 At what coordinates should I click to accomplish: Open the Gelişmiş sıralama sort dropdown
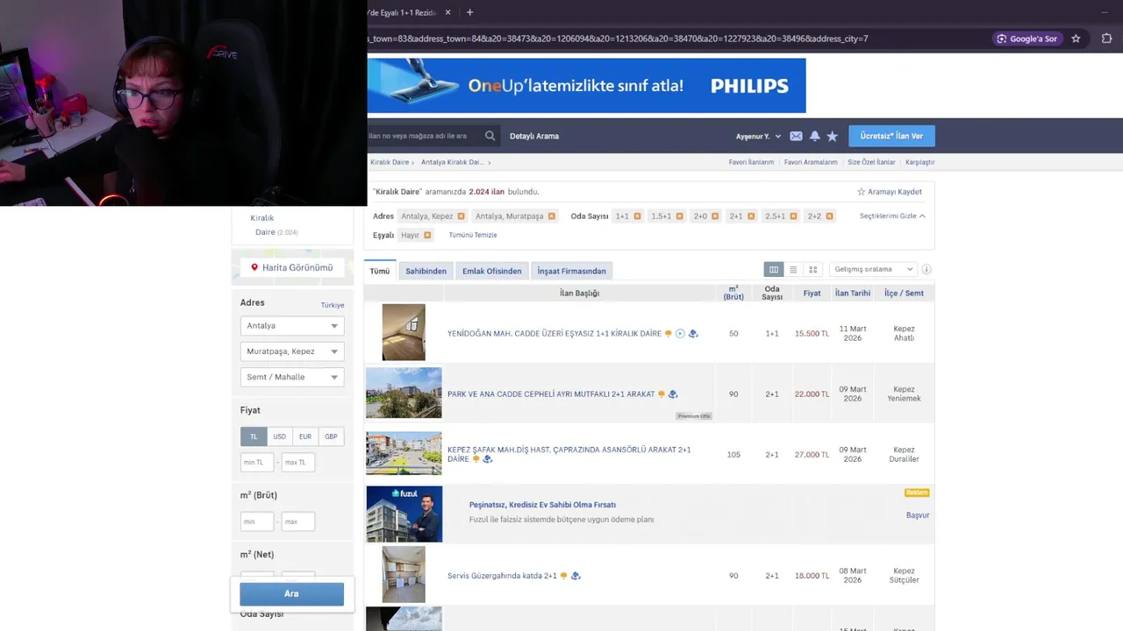click(873, 270)
